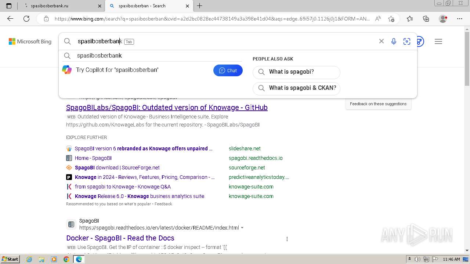470x264 pixels.
Task: Show hidden system tray icons
Action: (x=409, y=259)
